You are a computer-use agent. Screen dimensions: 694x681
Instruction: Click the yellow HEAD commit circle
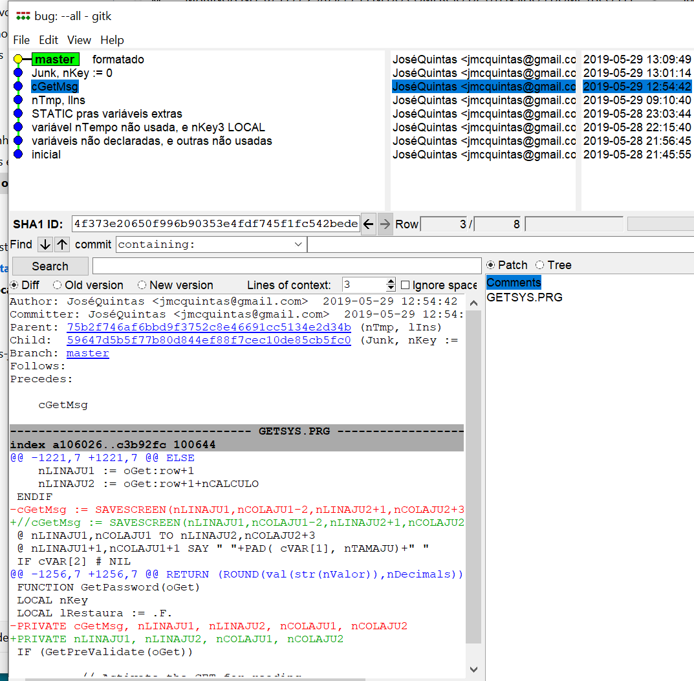pyautogui.click(x=18, y=59)
